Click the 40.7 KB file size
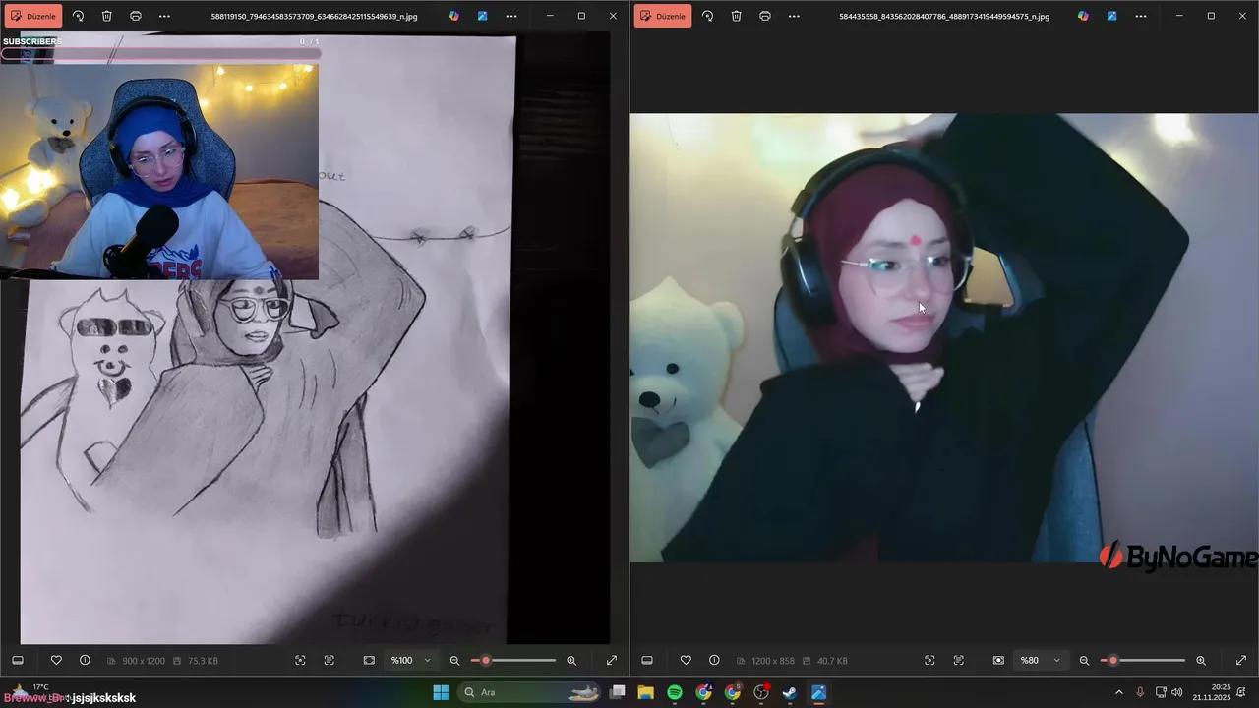1259x708 pixels. point(832,661)
